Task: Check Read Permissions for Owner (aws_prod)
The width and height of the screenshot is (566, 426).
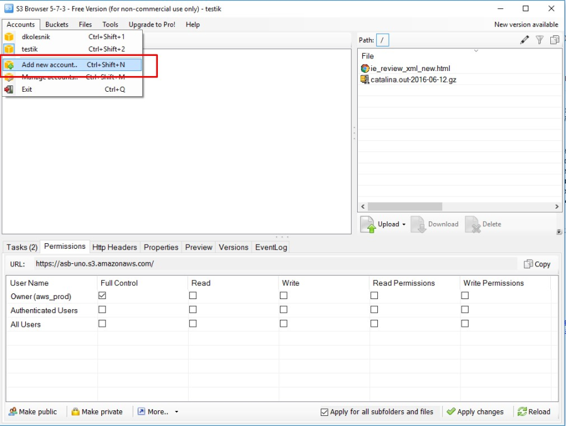Action: click(374, 296)
